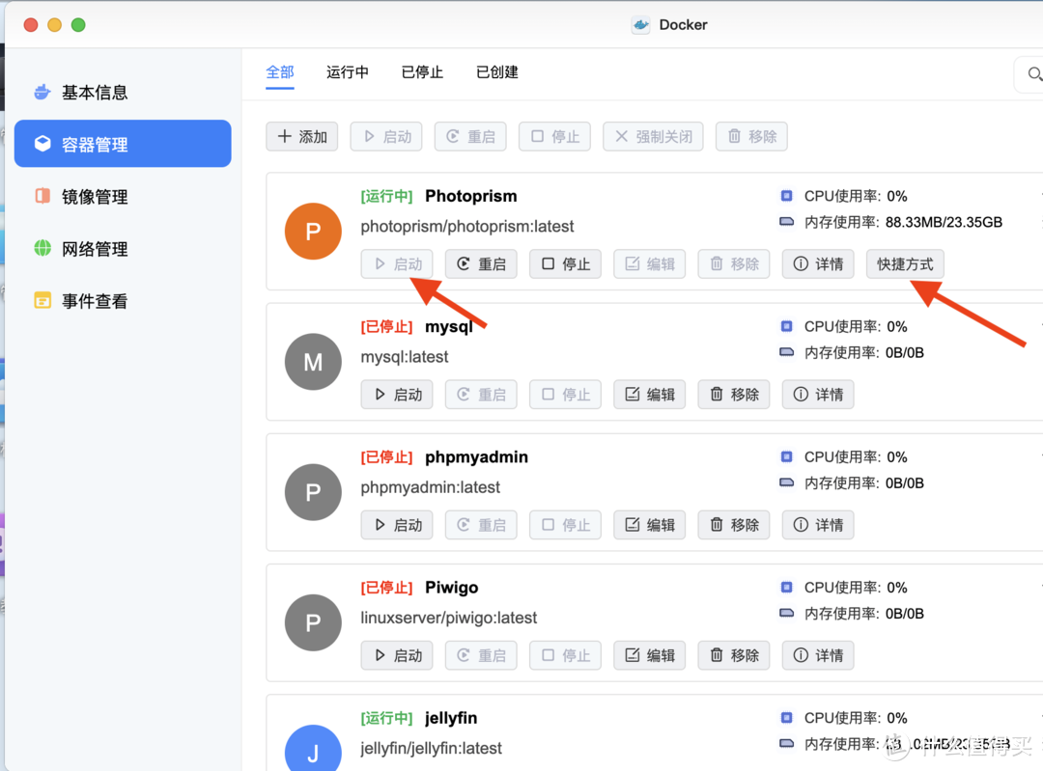Switch to the 已停止 tab
The height and width of the screenshot is (771, 1043).
point(422,71)
